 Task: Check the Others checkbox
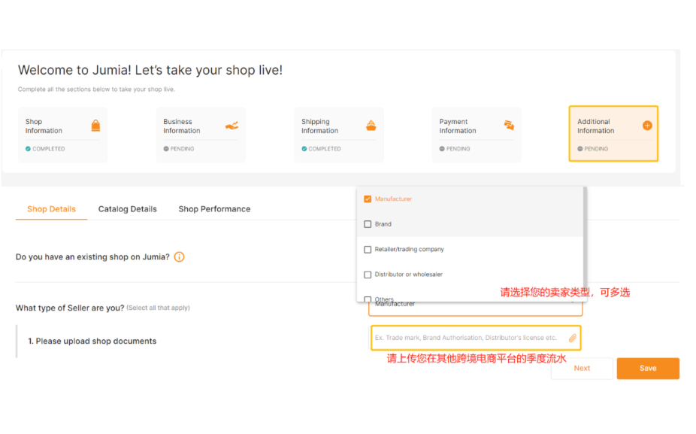point(368,299)
